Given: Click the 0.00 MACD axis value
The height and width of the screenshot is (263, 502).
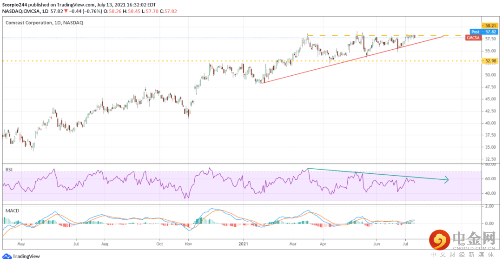Looking at the screenshot, I should 489,224.
